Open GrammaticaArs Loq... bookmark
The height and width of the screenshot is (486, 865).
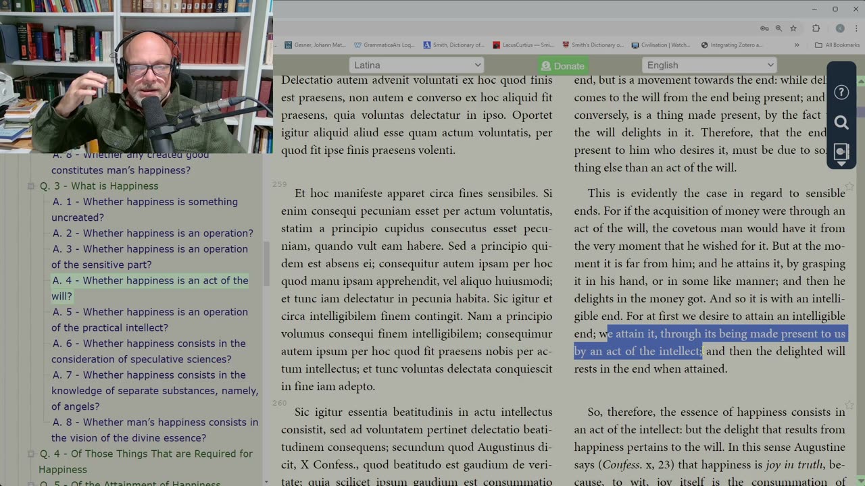coord(385,45)
